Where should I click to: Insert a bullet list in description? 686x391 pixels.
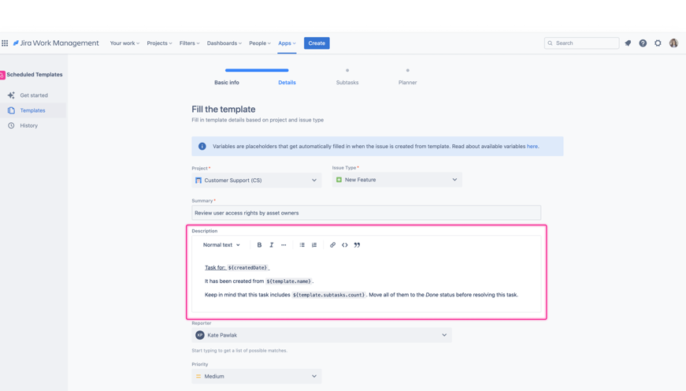302,245
